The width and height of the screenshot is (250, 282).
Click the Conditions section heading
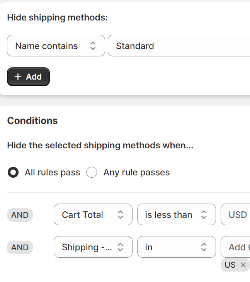[x=32, y=121]
